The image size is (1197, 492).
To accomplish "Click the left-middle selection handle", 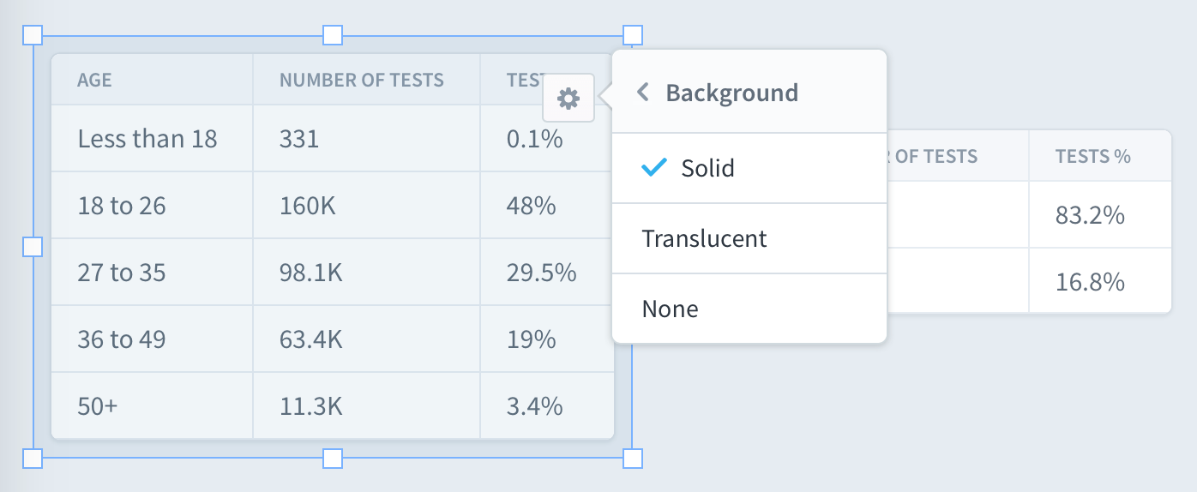I will [x=32, y=247].
